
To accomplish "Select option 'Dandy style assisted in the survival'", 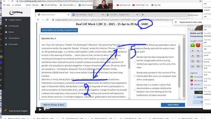I will pyautogui.click(x=135, y=76).
